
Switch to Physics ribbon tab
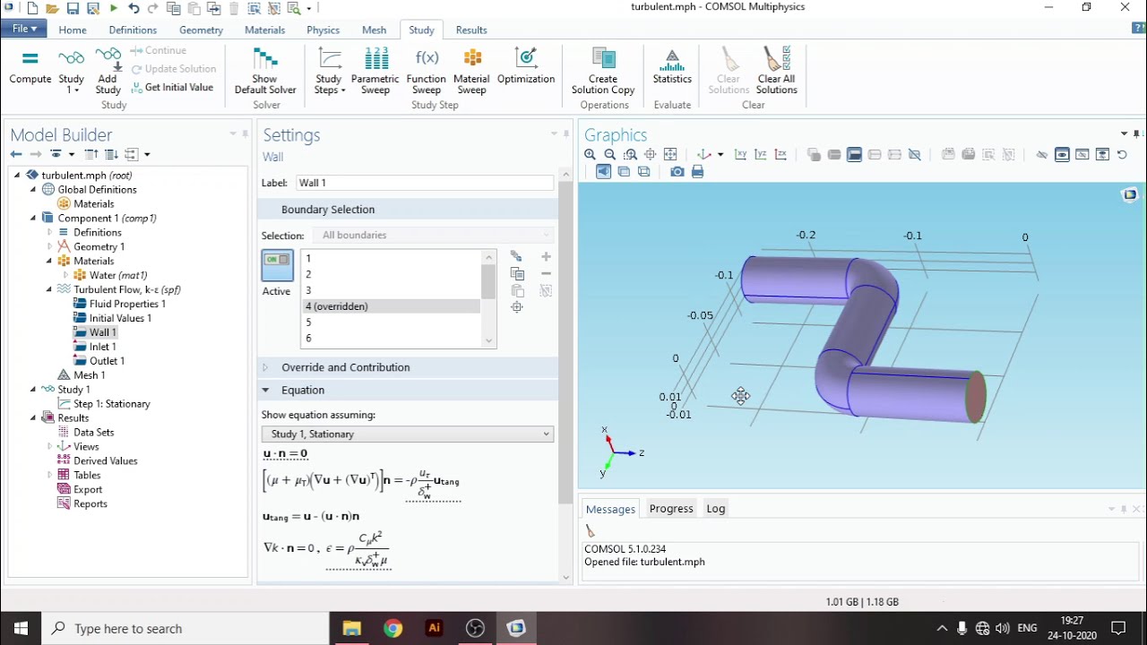[x=323, y=30]
